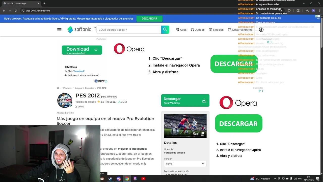Click the '5°C Nublado' weather widget
The height and width of the screenshot is (182, 323).
tap(260, 179)
